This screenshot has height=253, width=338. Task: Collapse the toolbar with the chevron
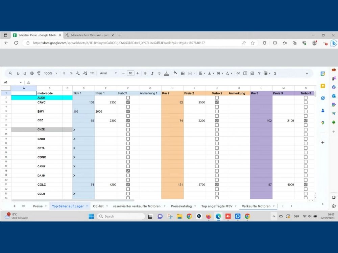(x=307, y=73)
